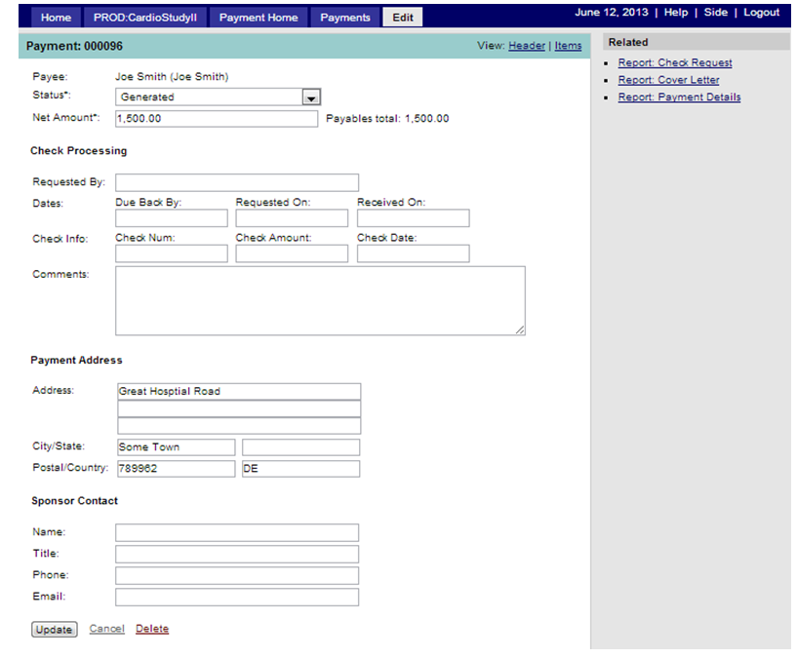Click the Requested By input field
Viewport: 797px width, 658px height.
(236, 182)
